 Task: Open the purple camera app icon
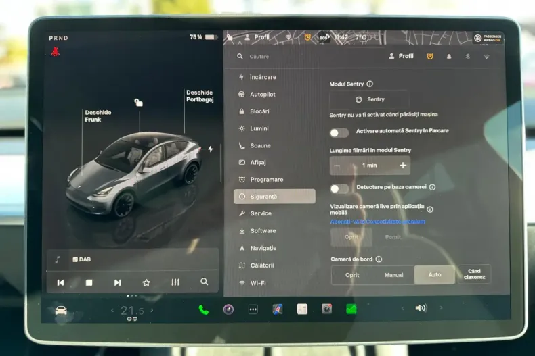pyautogui.click(x=228, y=309)
